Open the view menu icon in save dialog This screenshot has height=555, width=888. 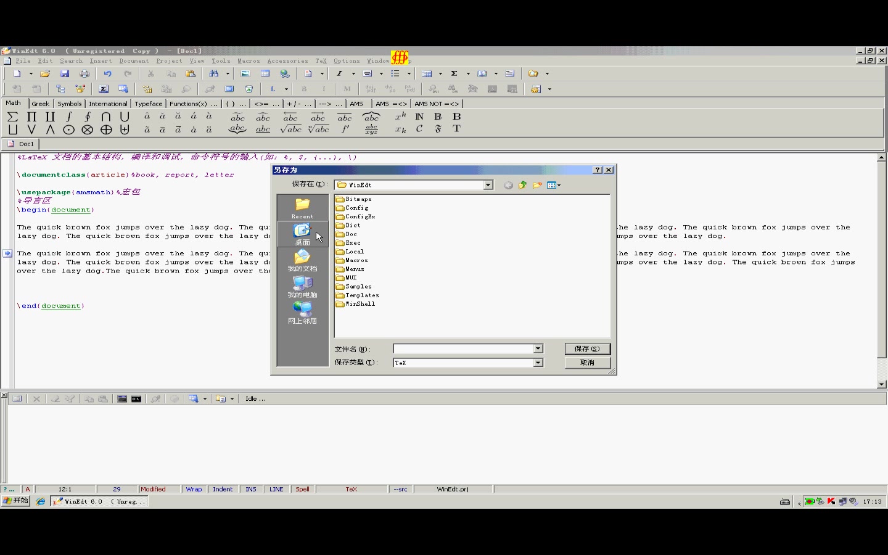pos(553,185)
